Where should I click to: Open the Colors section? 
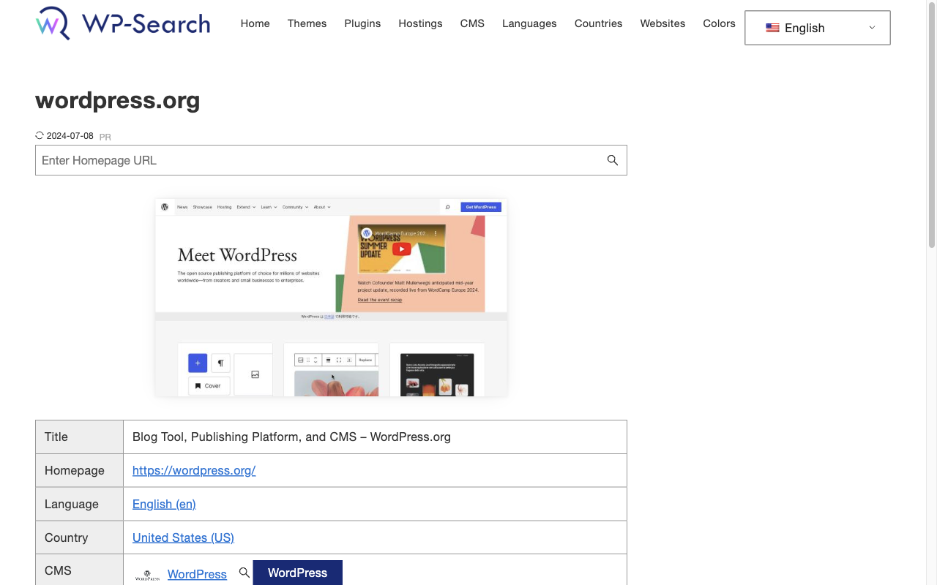(x=719, y=23)
